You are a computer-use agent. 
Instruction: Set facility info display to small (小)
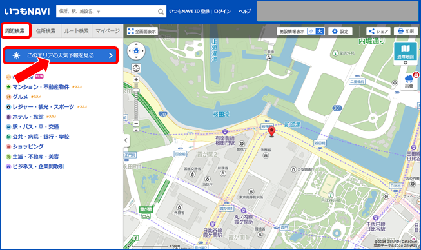click(311, 32)
